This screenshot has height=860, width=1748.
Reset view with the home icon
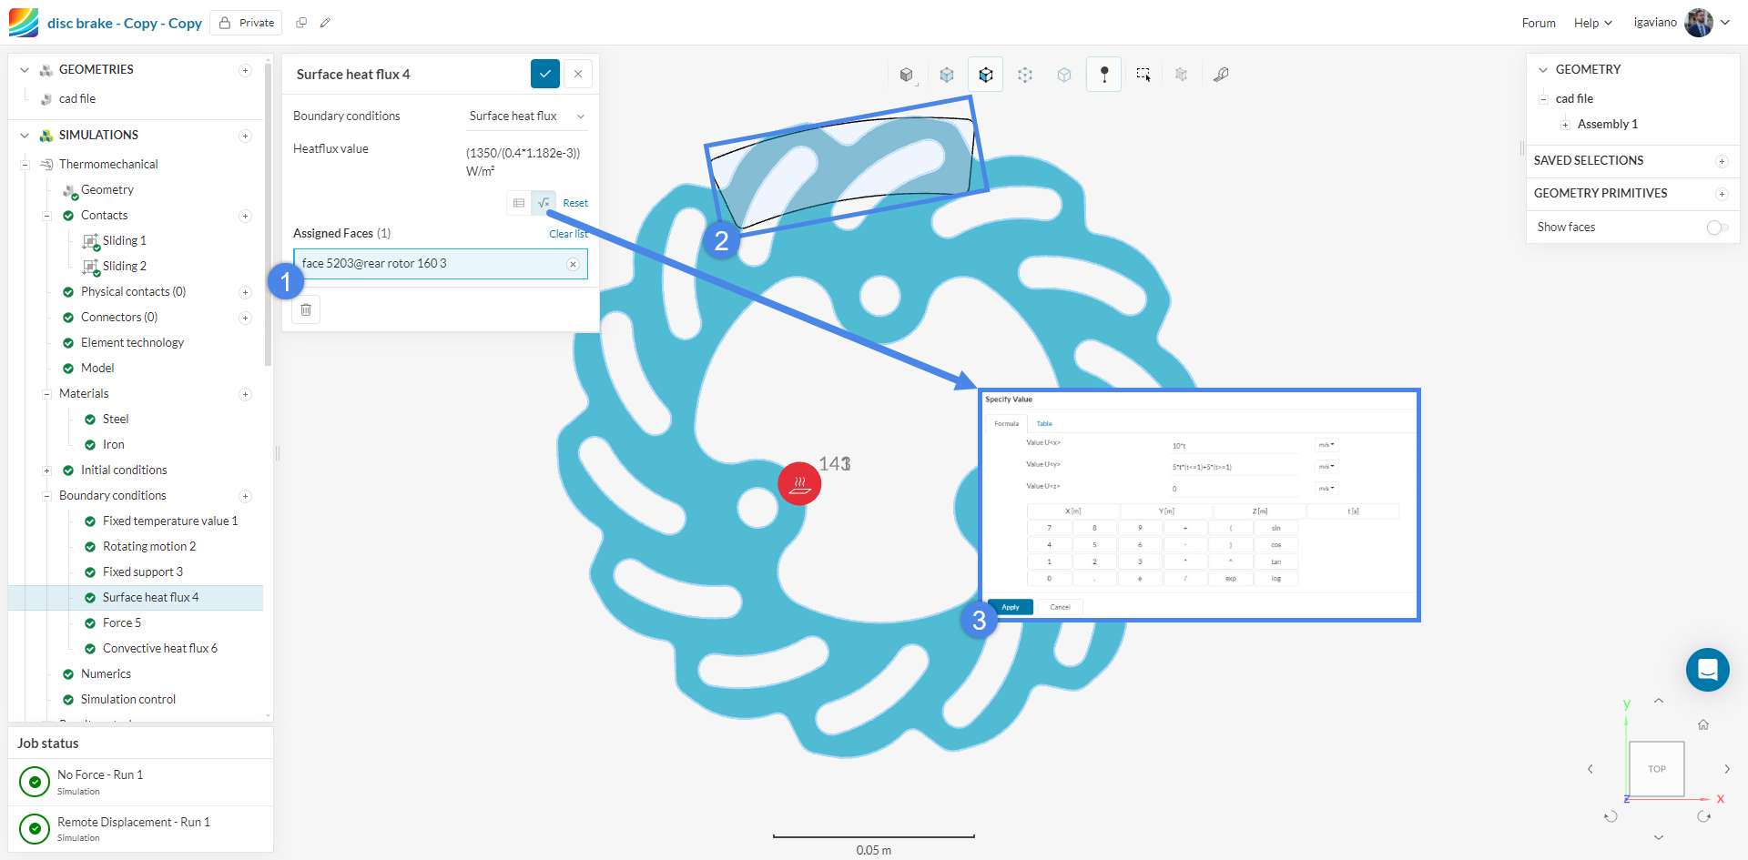coord(1703,724)
